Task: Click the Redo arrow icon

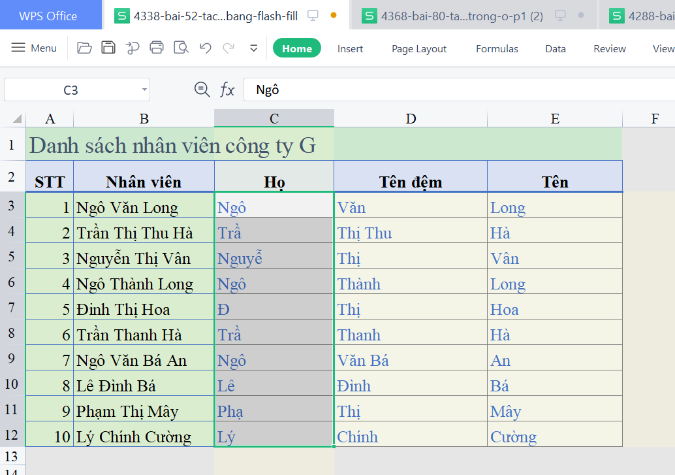Action: tap(228, 48)
